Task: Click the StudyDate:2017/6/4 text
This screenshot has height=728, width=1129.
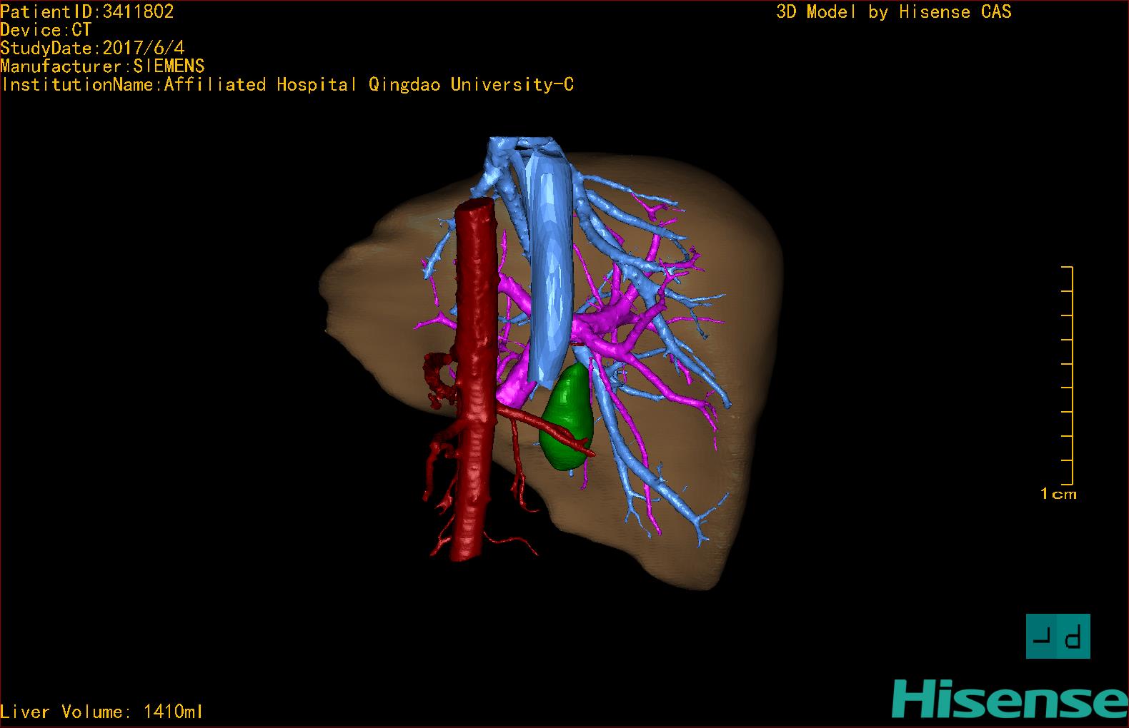Action: pyautogui.click(x=92, y=48)
